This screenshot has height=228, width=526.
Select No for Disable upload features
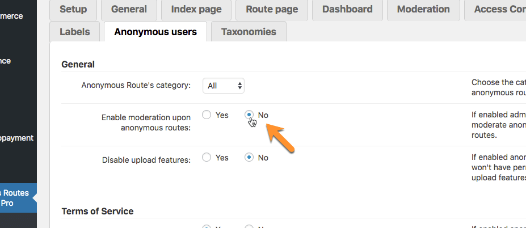(x=249, y=158)
